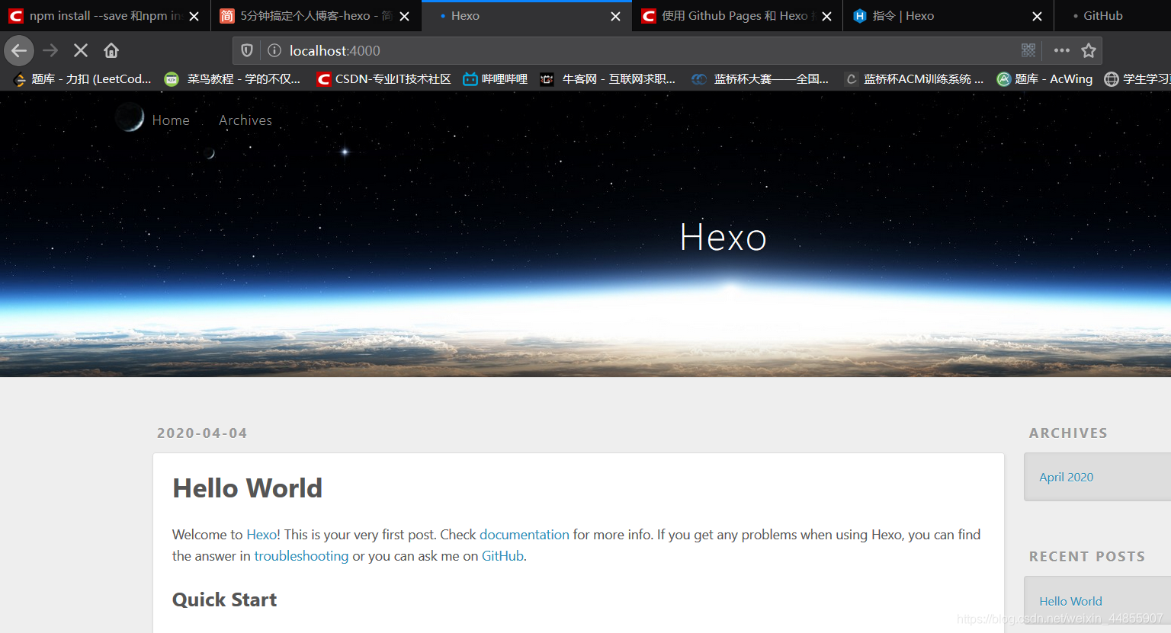This screenshot has height=633, width=1171.
Task: Follow the GitHub link in the post
Action: pyautogui.click(x=502, y=556)
